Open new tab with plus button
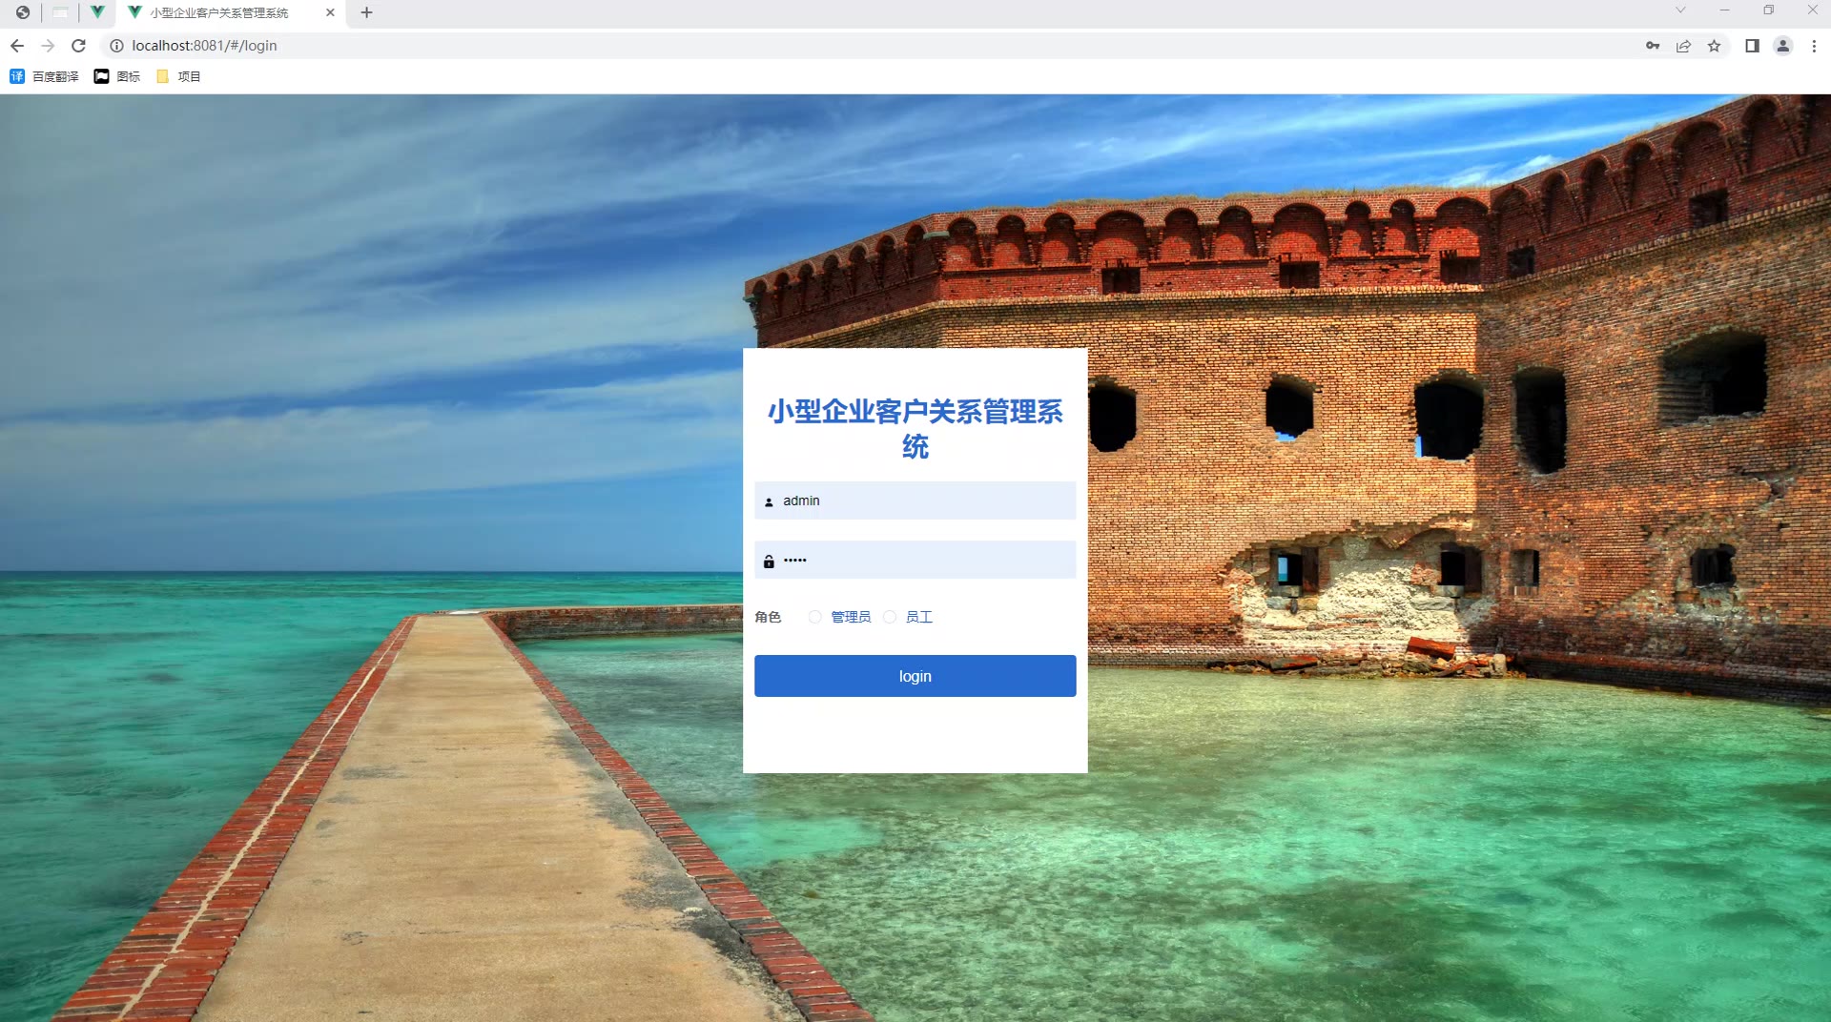 [x=366, y=12]
